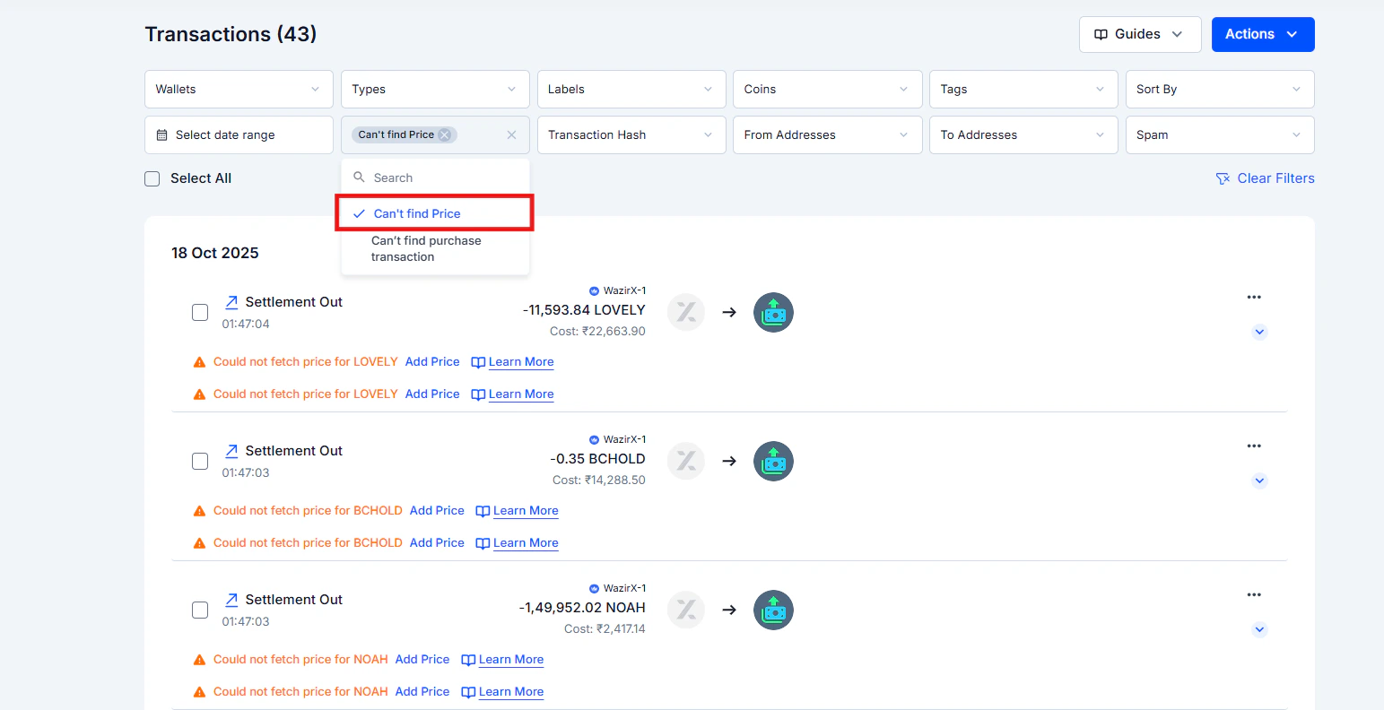The image size is (1384, 710).
Task: Open the Wallets filter dropdown
Action: pyautogui.click(x=239, y=89)
